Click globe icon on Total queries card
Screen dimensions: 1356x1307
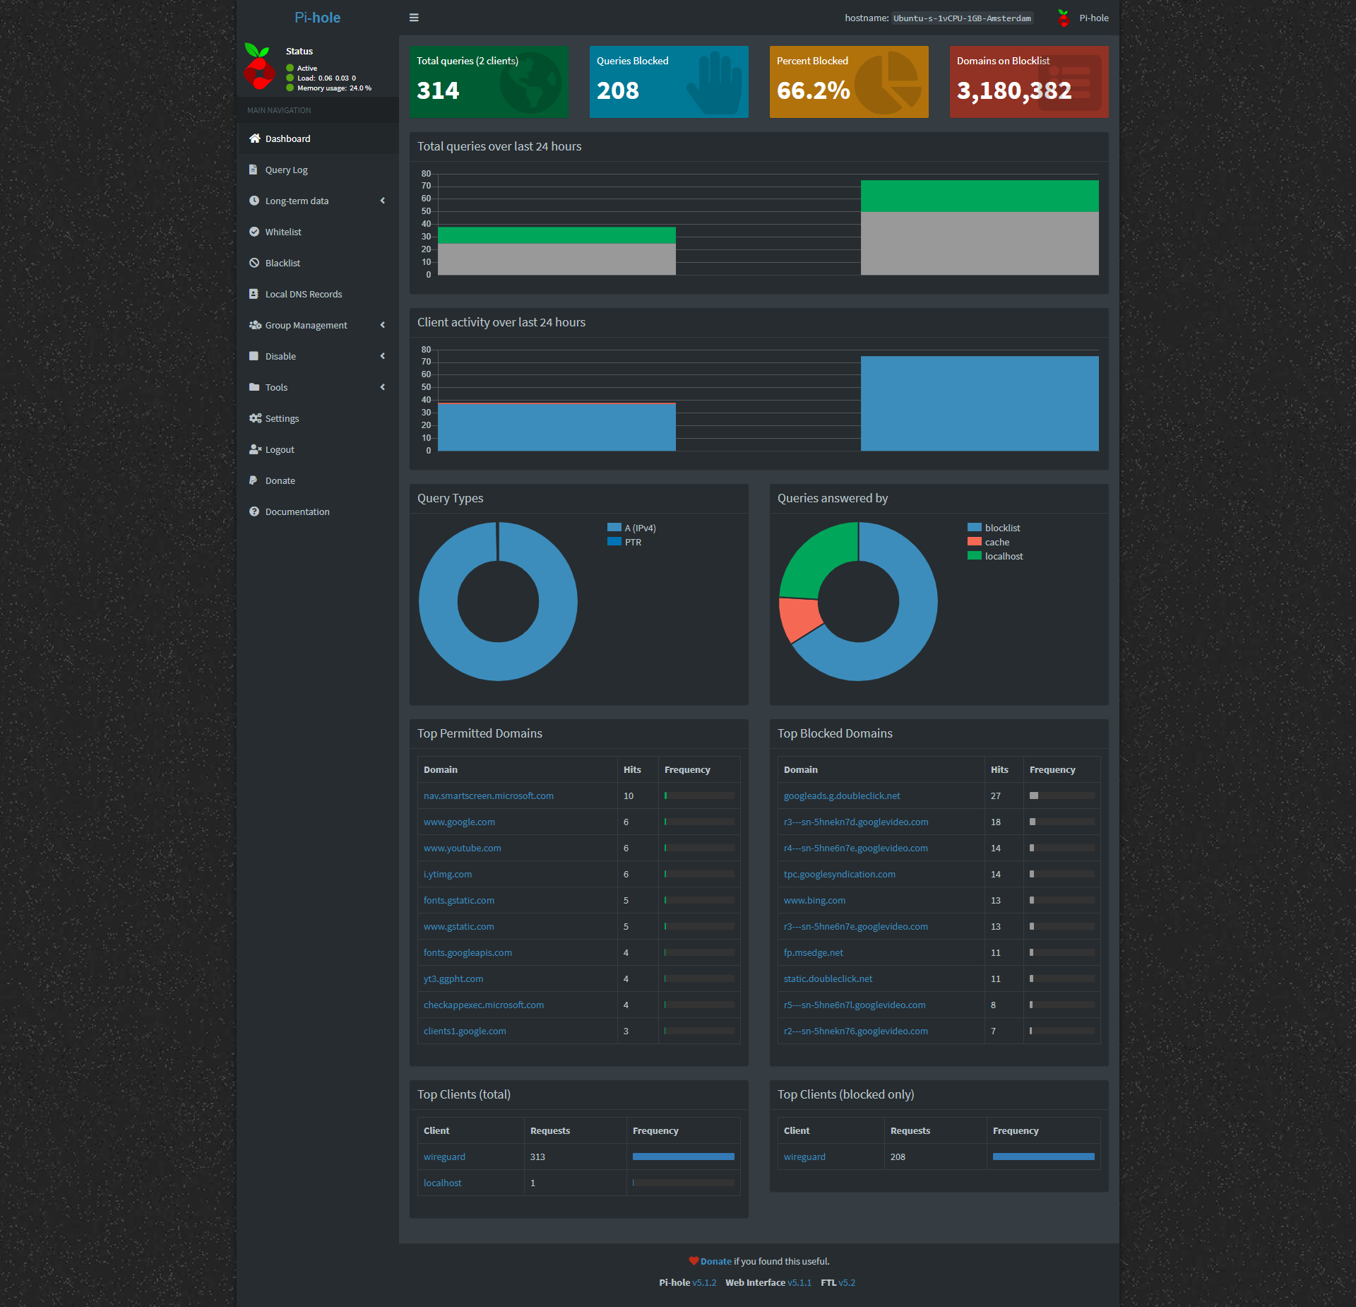pyautogui.click(x=530, y=82)
